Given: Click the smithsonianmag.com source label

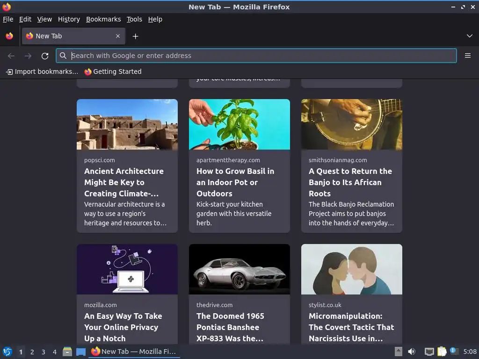Looking at the screenshot, I should point(338,160).
